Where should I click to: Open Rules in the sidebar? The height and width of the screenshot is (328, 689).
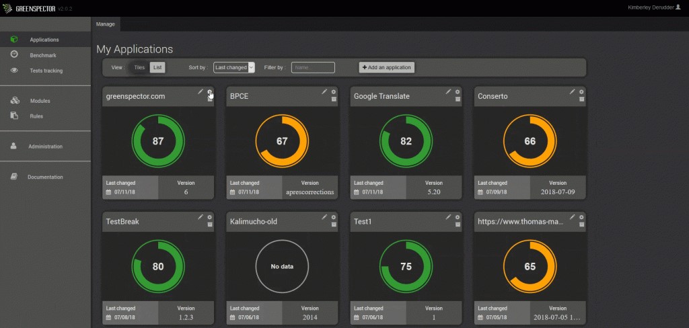pyautogui.click(x=45, y=116)
